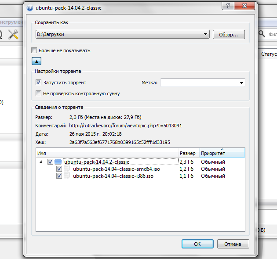
Task: Click the search magnifier icon in background window
Action: 262,34
